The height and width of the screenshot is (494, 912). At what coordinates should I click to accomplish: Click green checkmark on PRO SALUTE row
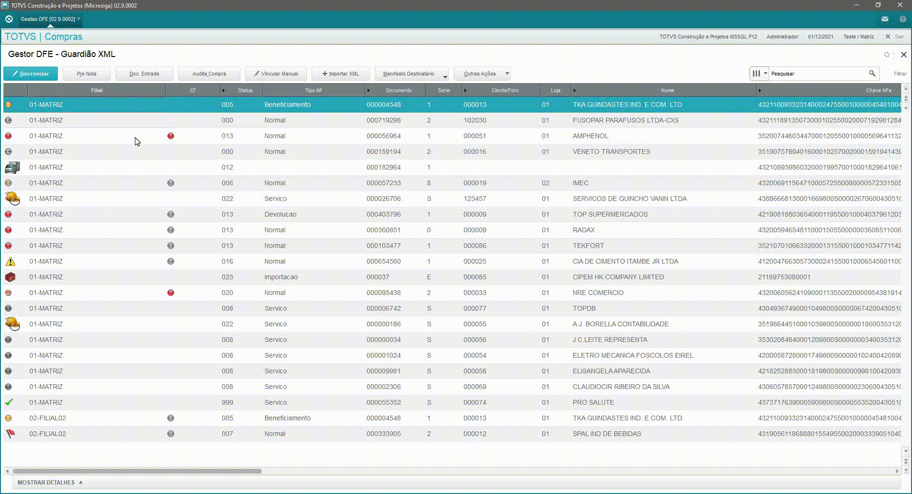coord(9,402)
